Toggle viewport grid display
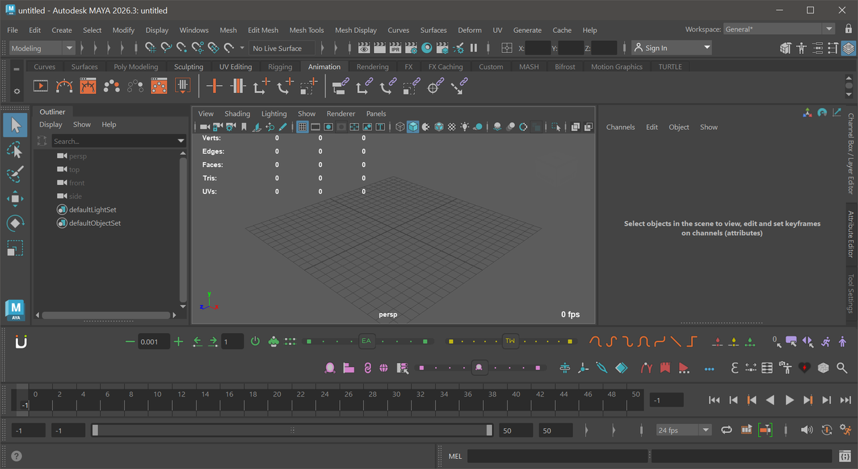This screenshot has width=858, height=469. (302, 127)
